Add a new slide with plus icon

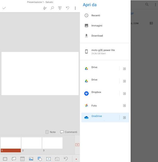[77, 145]
